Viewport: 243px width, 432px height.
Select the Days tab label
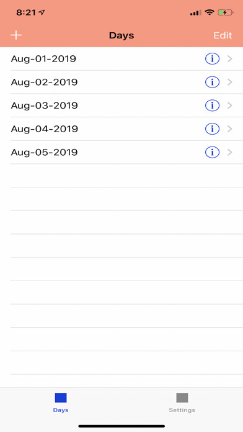[61, 410]
